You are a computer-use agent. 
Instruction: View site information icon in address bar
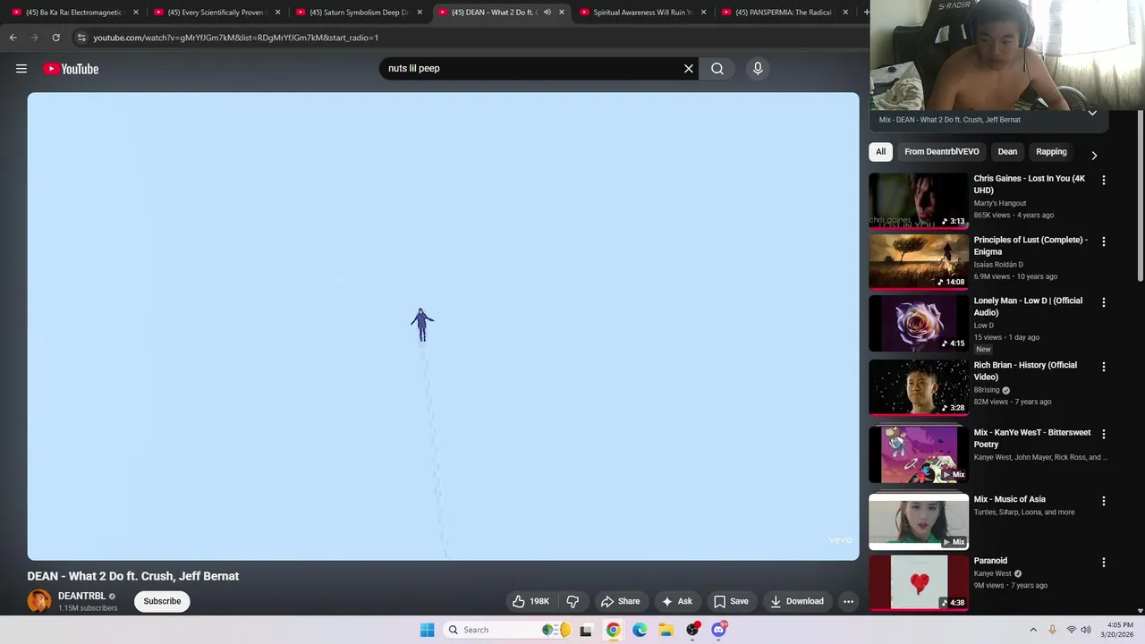[81, 38]
